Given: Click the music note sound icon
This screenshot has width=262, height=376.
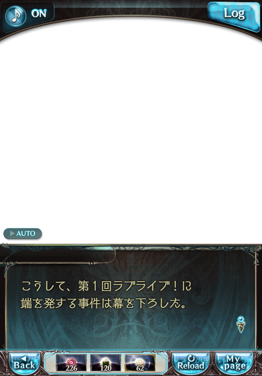Looking at the screenshot, I should 16,16.
